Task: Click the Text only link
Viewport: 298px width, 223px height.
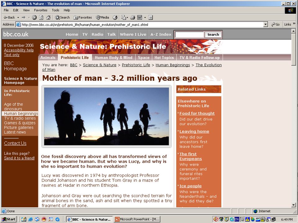Action: pos(11,55)
